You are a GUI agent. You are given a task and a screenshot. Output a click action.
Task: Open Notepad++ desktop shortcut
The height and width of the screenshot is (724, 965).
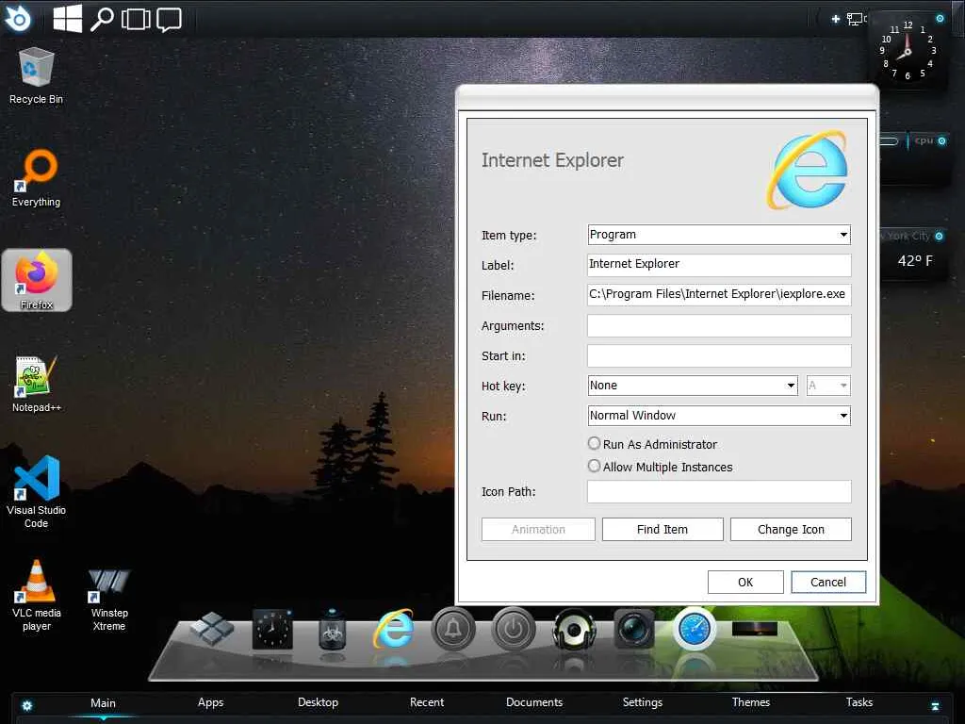[37, 383]
